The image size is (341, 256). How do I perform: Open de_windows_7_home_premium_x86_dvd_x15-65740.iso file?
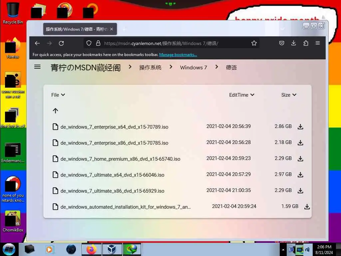pyautogui.click(x=120, y=159)
